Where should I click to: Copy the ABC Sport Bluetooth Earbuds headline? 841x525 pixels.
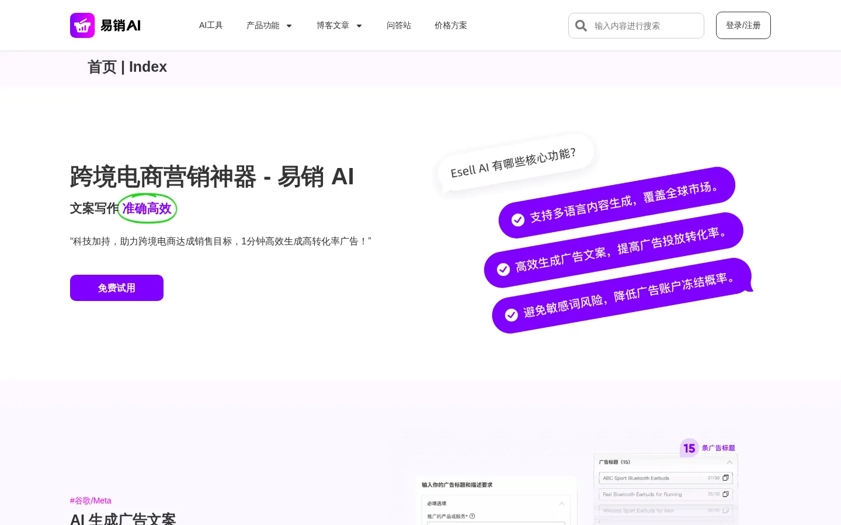726,478
